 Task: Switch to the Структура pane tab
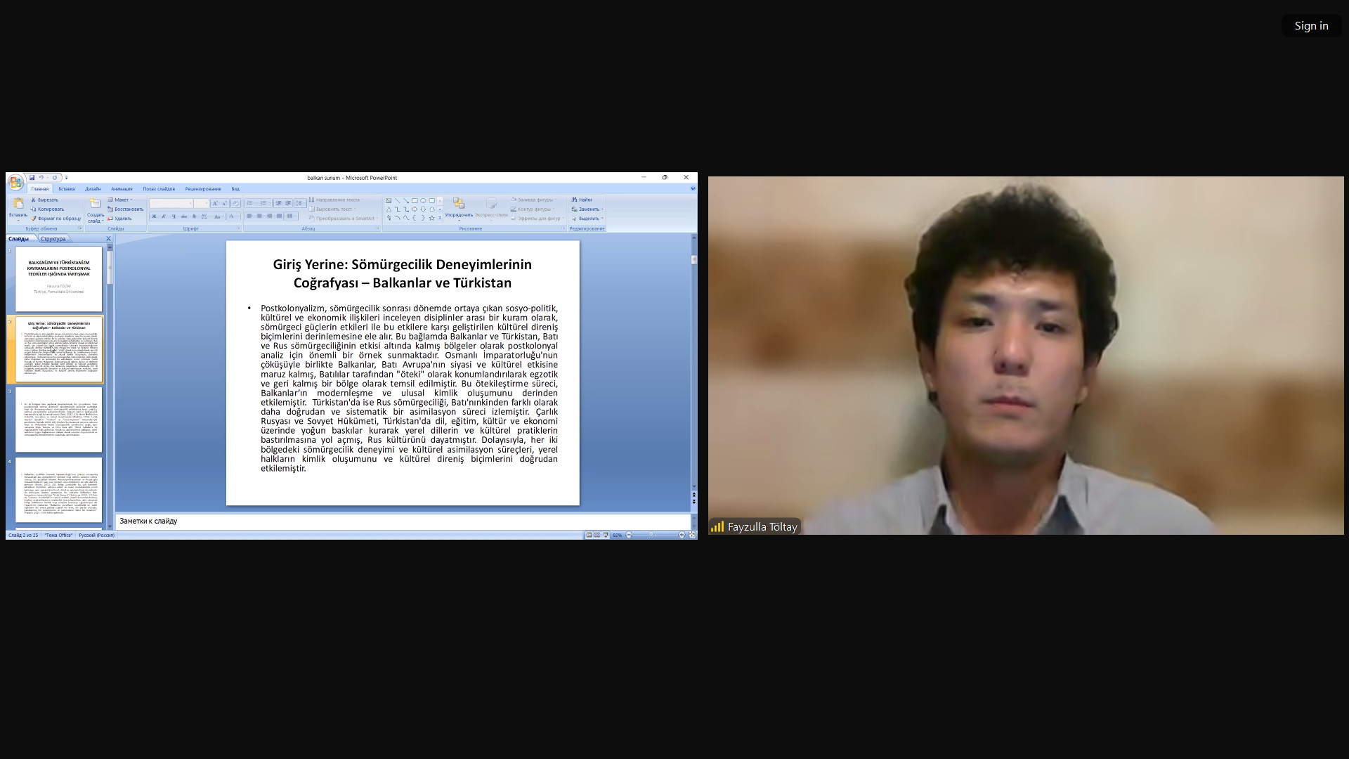coord(53,239)
